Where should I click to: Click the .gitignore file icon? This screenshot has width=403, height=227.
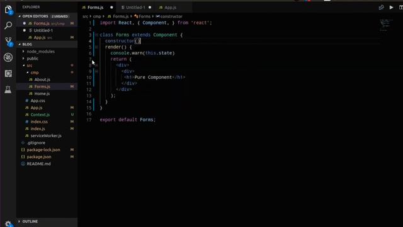click(x=23, y=143)
